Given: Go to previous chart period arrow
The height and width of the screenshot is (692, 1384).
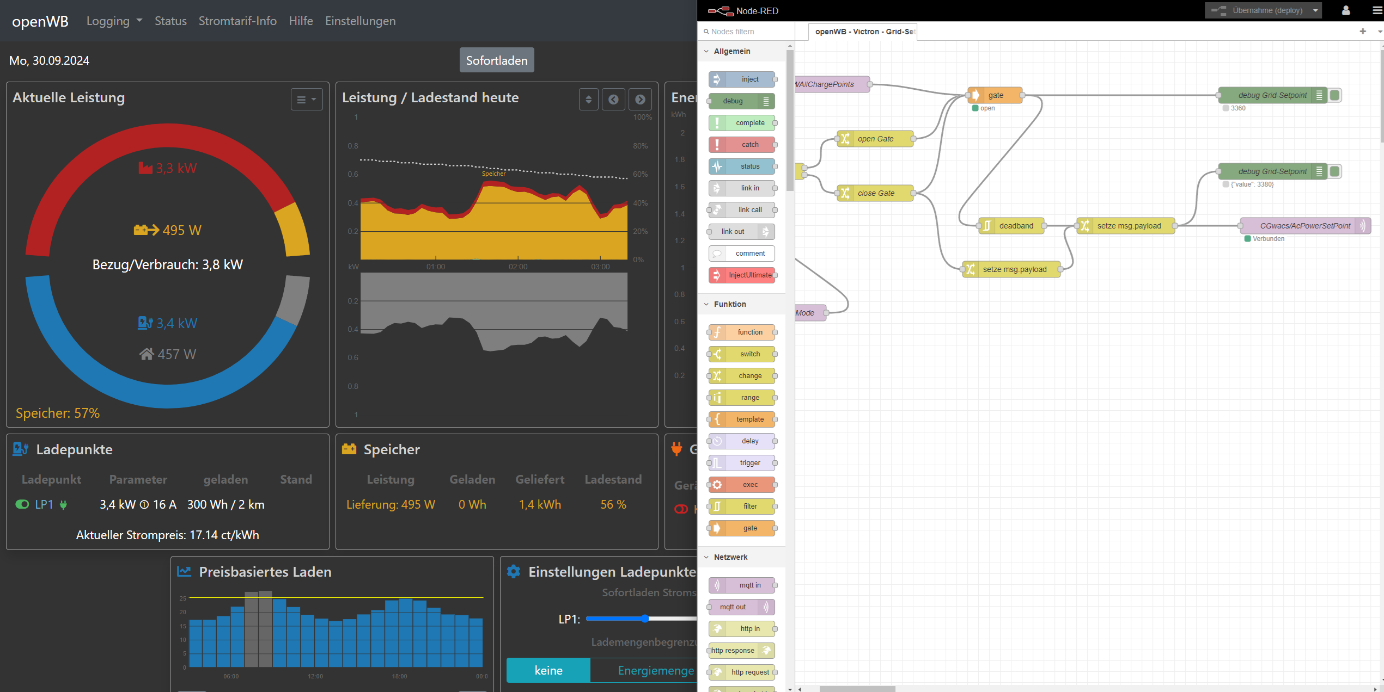Looking at the screenshot, I should [x=613, y=100].
